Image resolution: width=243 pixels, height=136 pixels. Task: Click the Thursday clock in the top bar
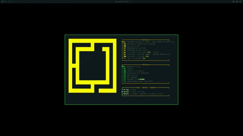121,2
